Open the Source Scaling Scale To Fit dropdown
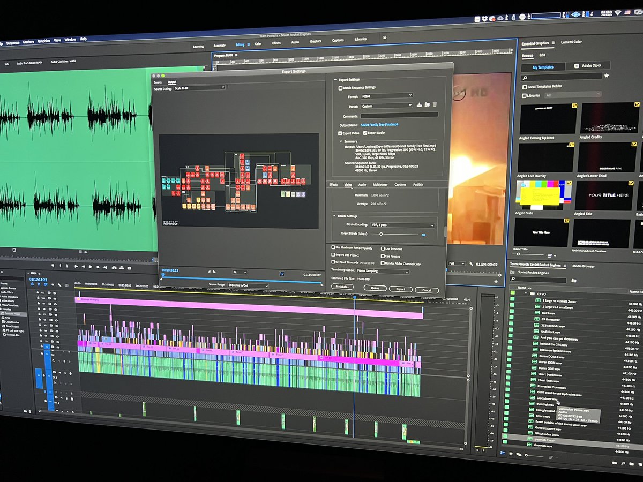The image size is (643, 482). (199, 88)
